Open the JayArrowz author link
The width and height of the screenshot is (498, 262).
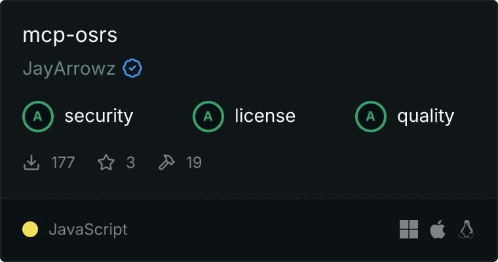[x=69, y=68]
